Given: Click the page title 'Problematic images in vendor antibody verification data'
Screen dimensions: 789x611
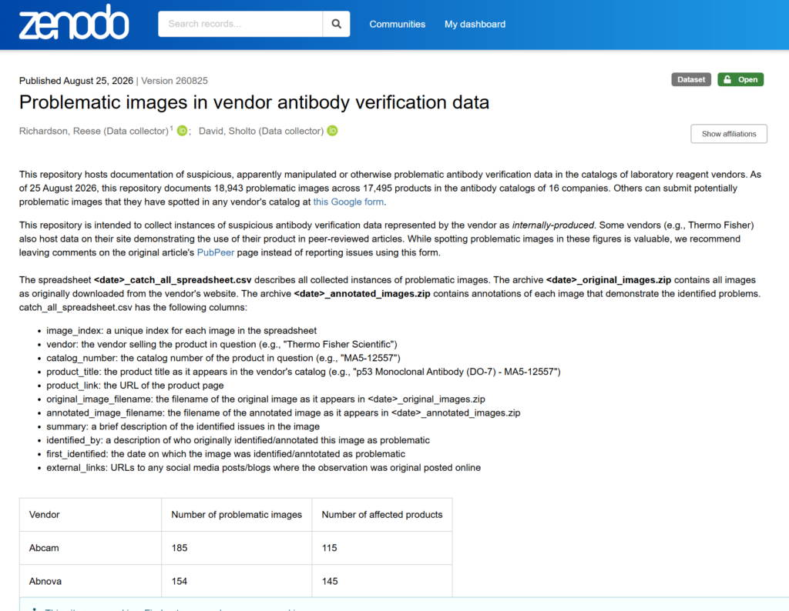Looking at the screenshot, I should pos(254,102).
